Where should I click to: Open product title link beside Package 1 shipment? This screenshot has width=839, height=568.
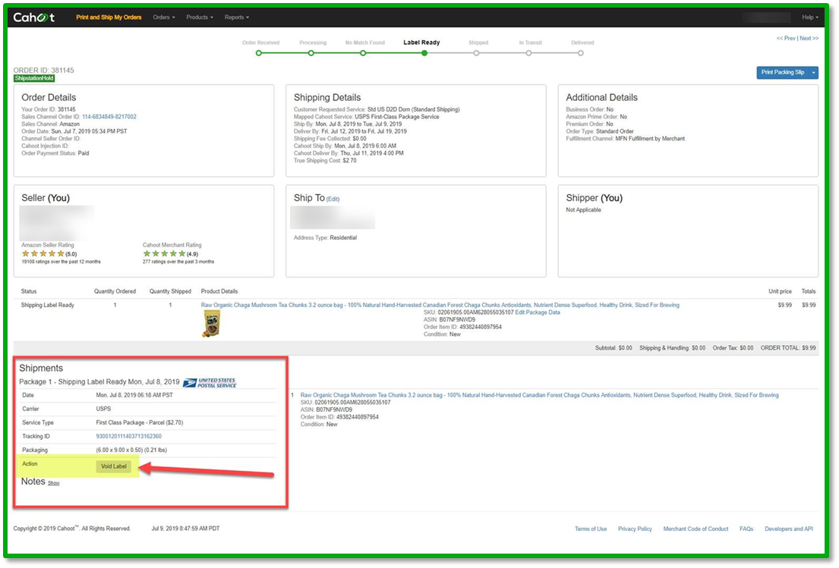[x=539, y=395]
